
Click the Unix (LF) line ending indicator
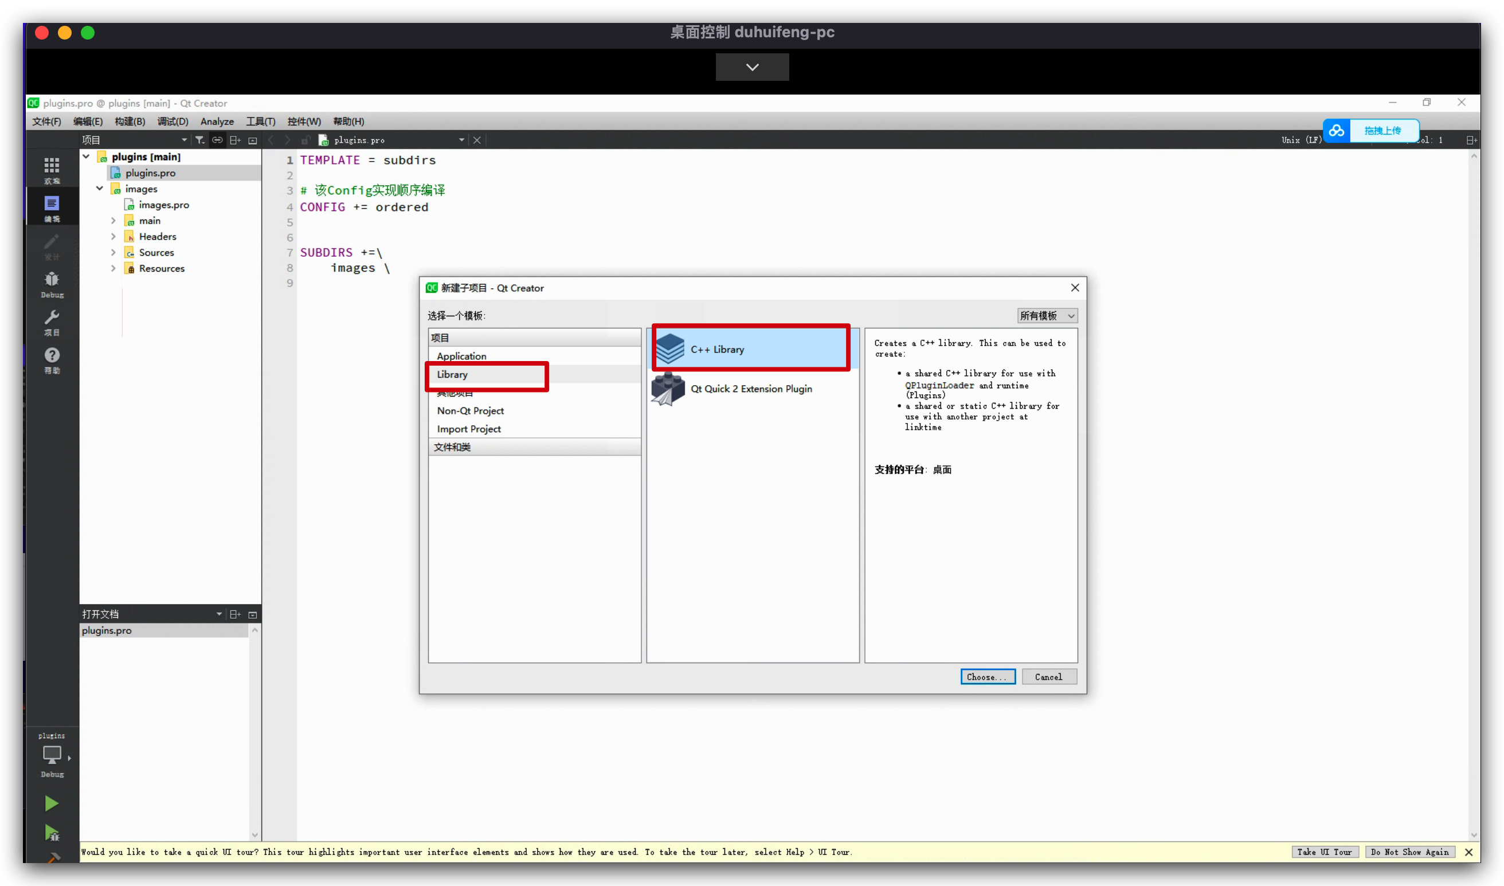(1301, 140)
